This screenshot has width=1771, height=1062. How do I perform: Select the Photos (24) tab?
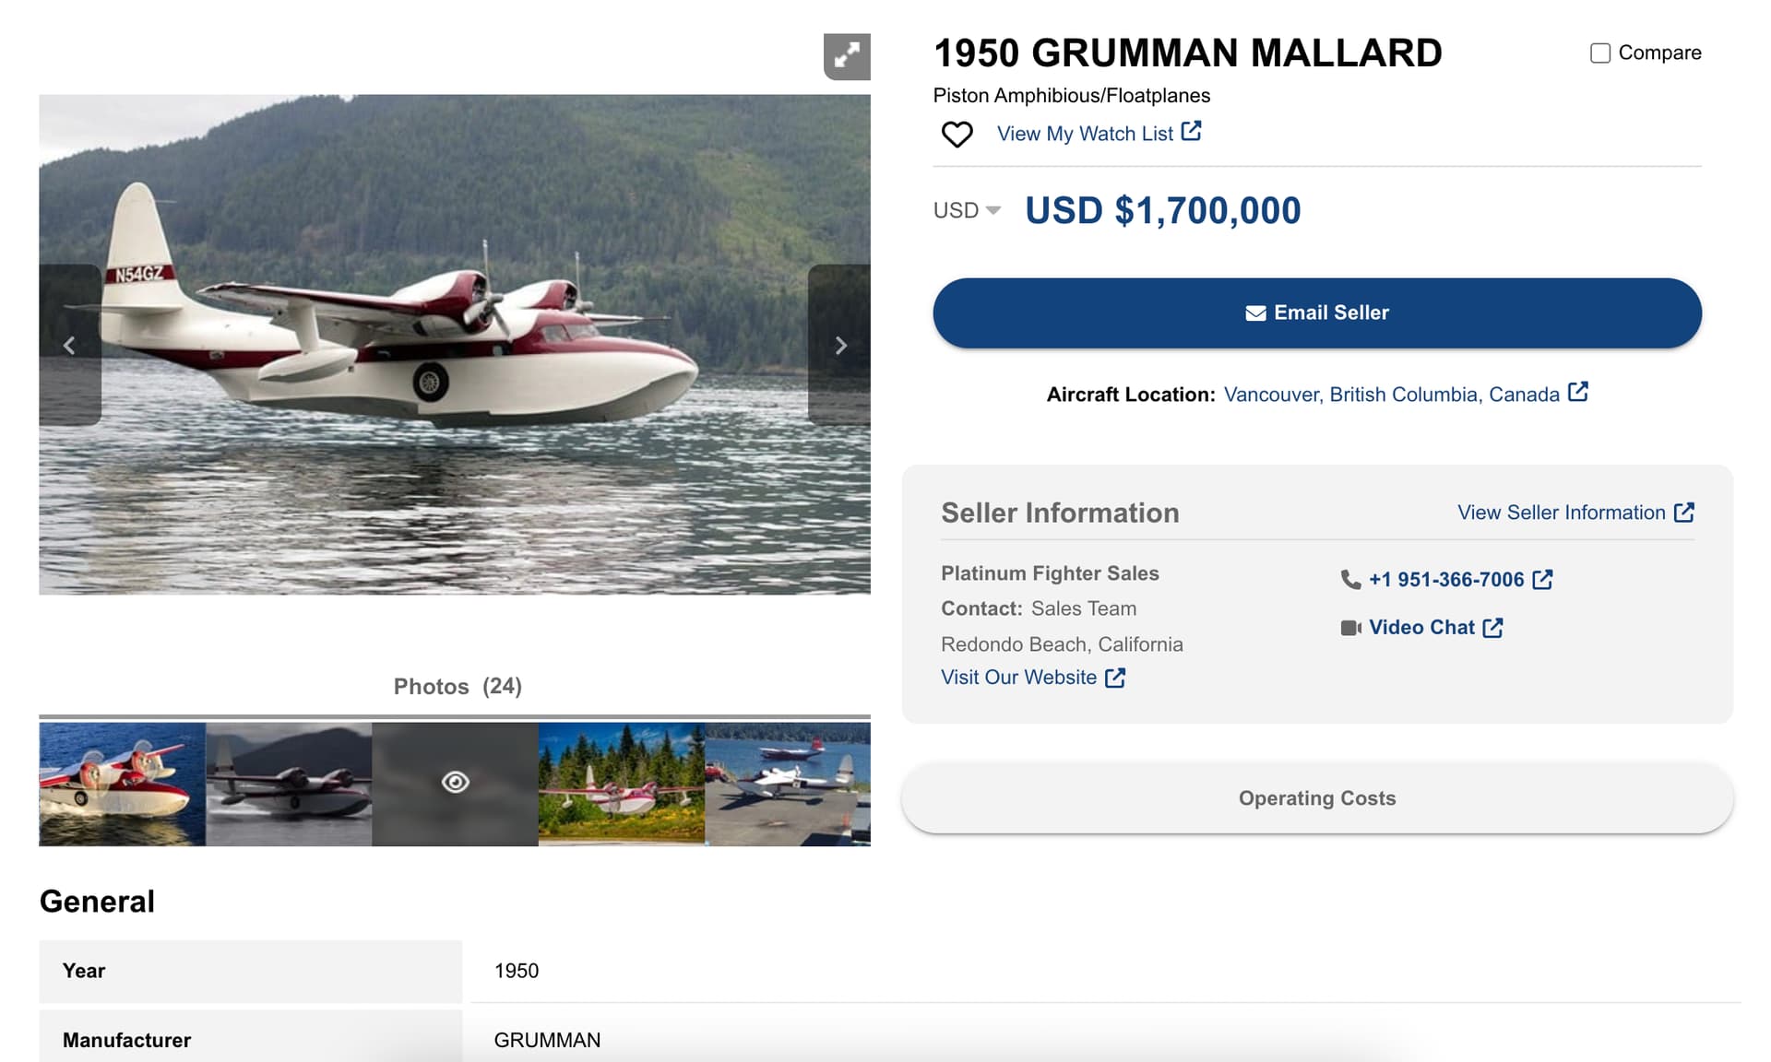click(x=458, y=687)
